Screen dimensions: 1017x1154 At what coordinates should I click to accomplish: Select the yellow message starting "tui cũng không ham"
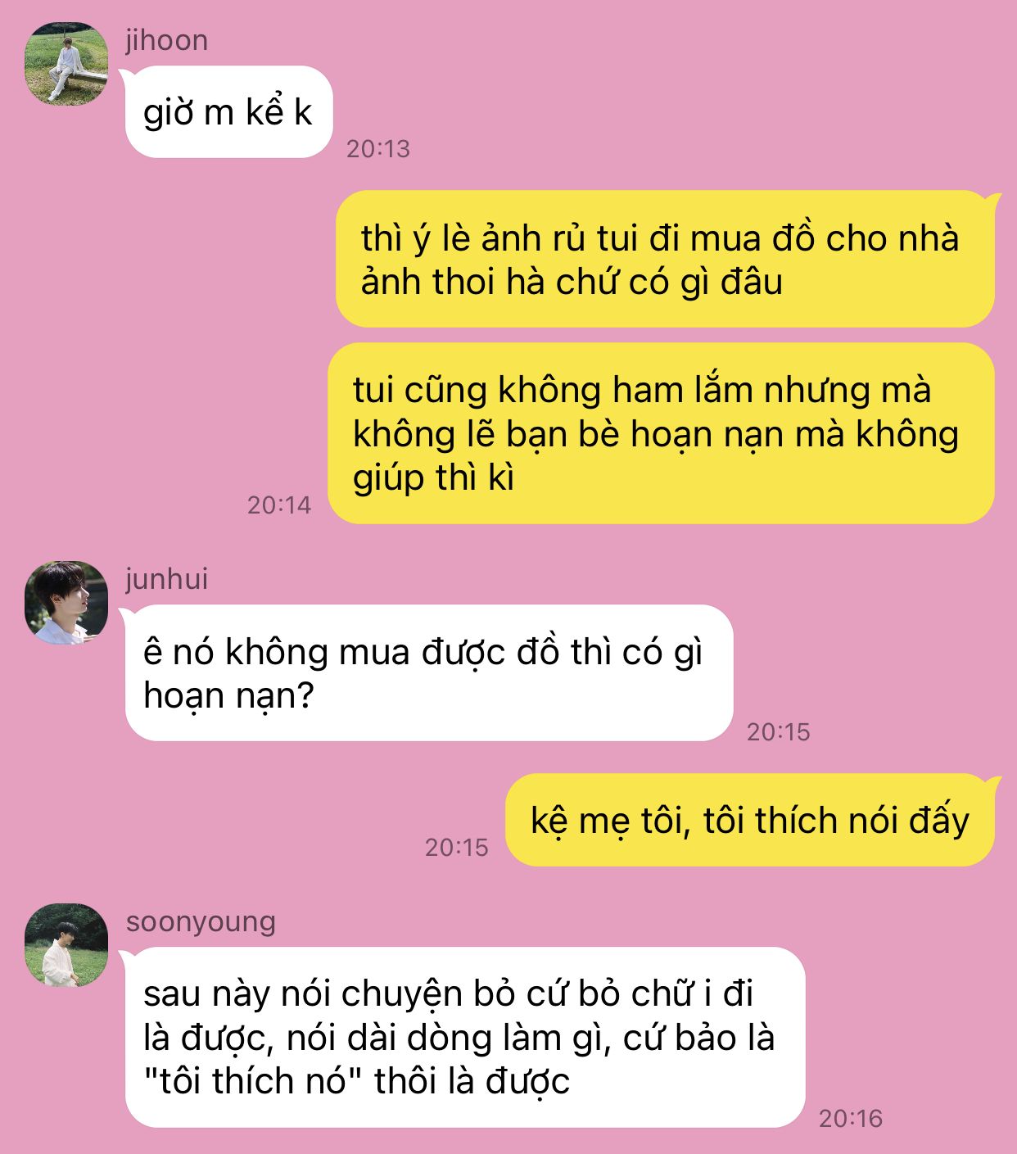662,433
